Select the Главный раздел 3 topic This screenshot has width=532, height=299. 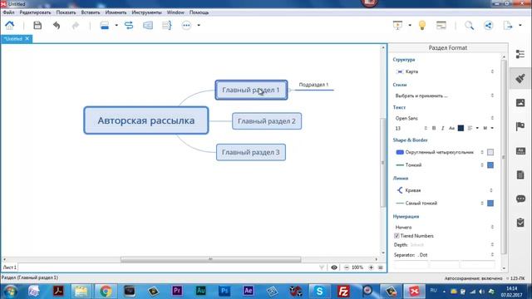(251, 152)
